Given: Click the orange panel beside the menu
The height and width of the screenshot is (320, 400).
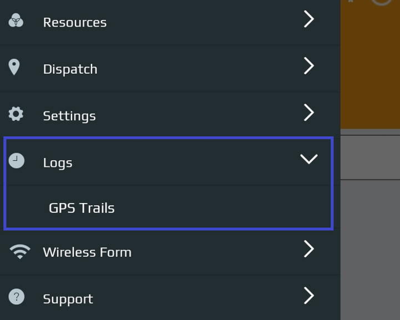Looking at the screenshot, I should click(370, 64).
